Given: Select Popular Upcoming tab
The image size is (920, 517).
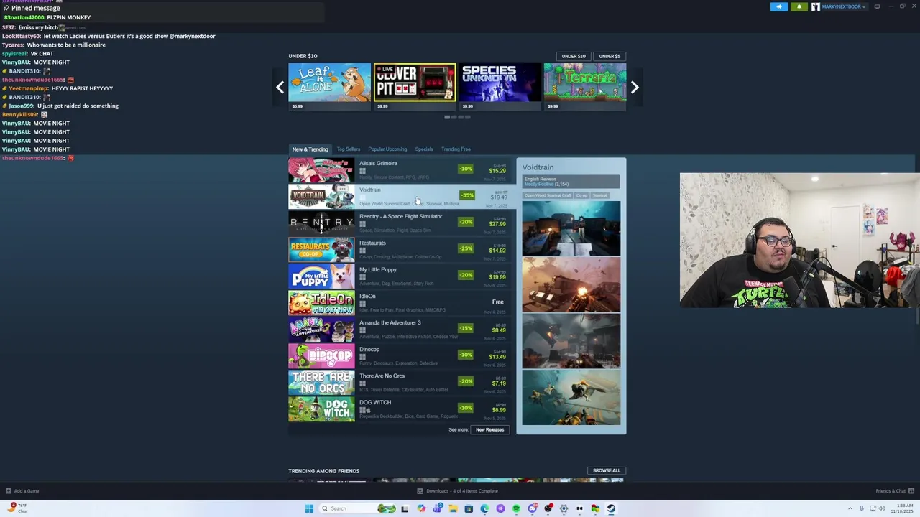Looking at the screenshot, I should [387, 149].
